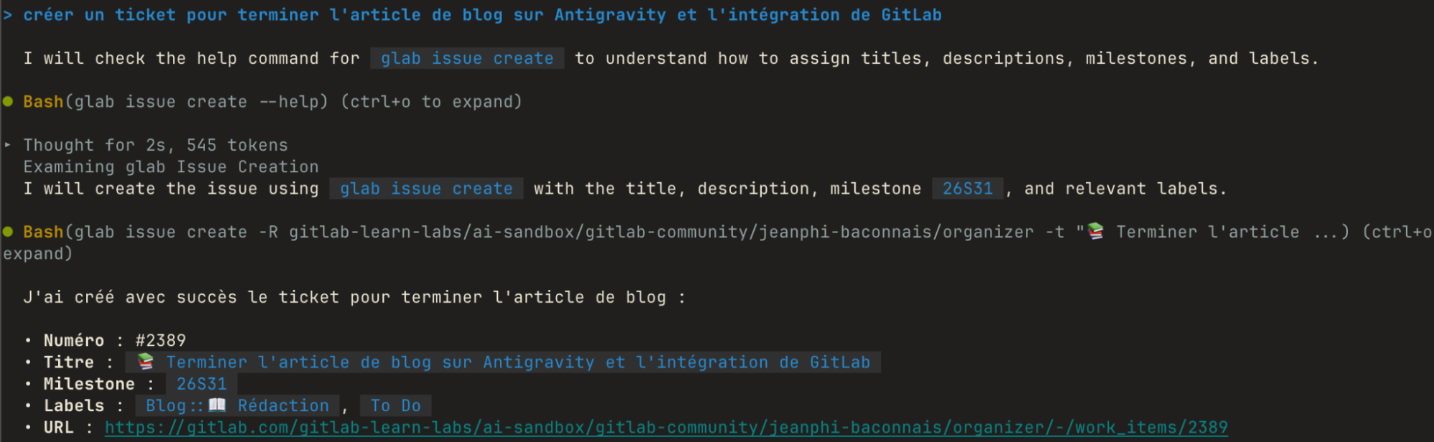Click the 26S31 code snippet after "milestone"
The width and height of the screenshot is (1434, 442).
coord(968,189)
